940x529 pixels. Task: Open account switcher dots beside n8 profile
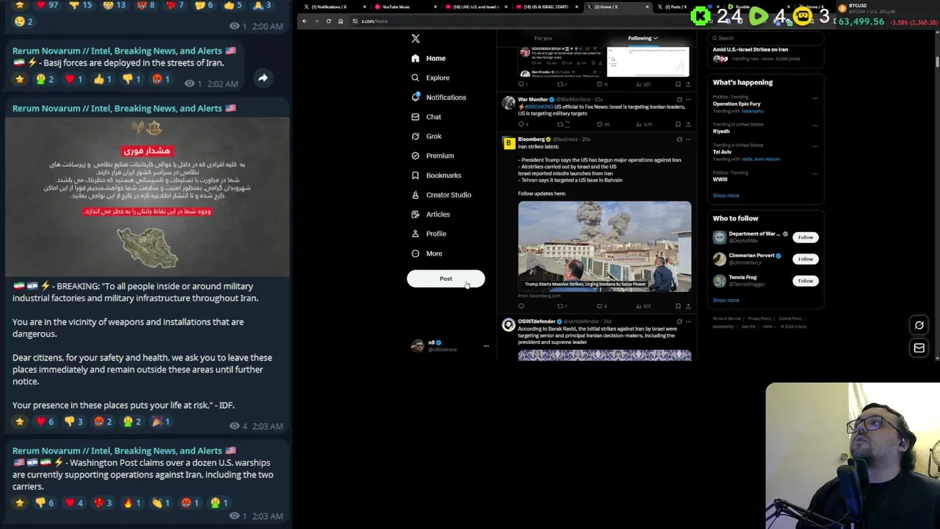(485, 346)
